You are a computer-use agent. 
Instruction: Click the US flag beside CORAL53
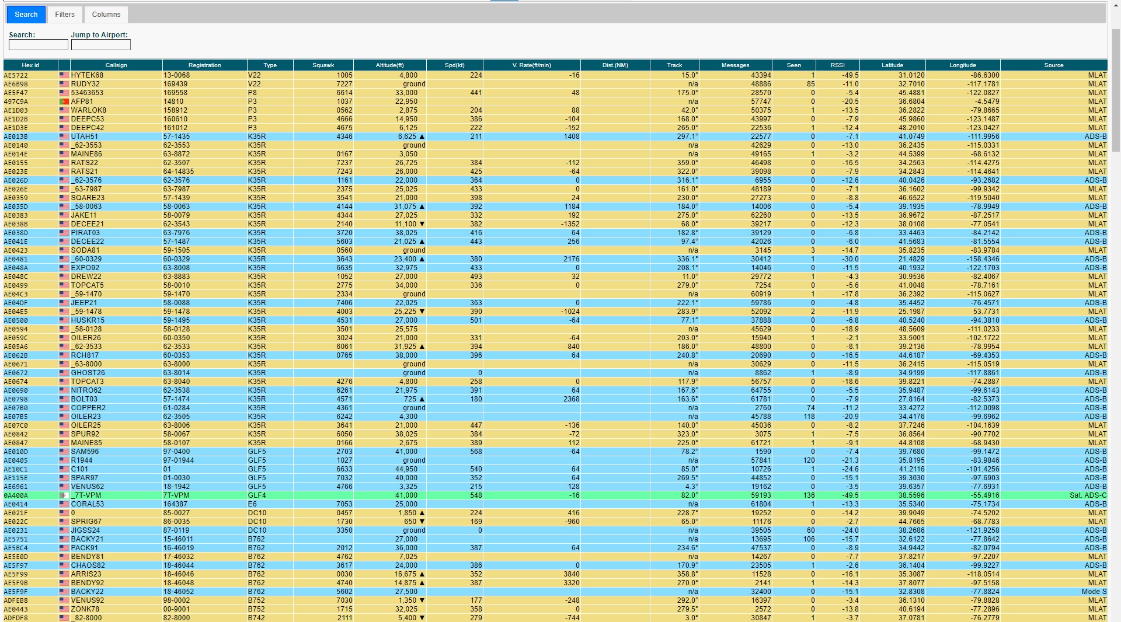64,504
